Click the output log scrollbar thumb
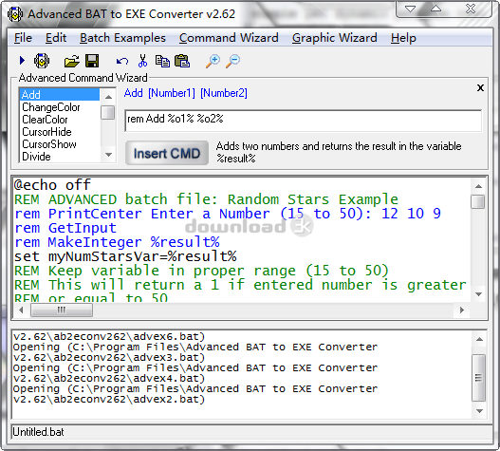The height and width of the screenshot is (451, 500). [478, 378]
